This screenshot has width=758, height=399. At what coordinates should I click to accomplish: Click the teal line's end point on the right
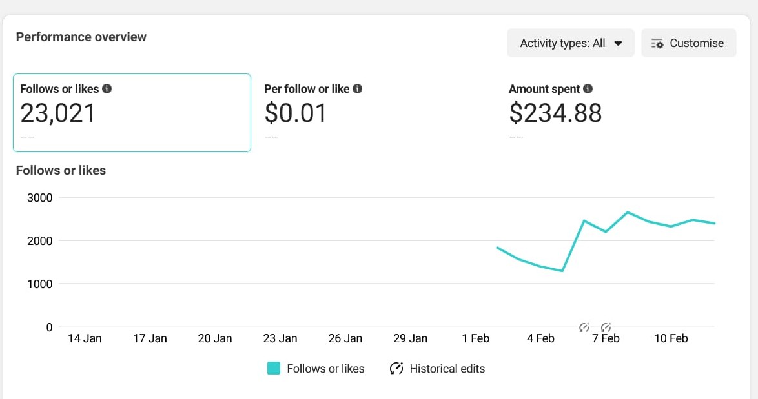click(x=714, y=223)
